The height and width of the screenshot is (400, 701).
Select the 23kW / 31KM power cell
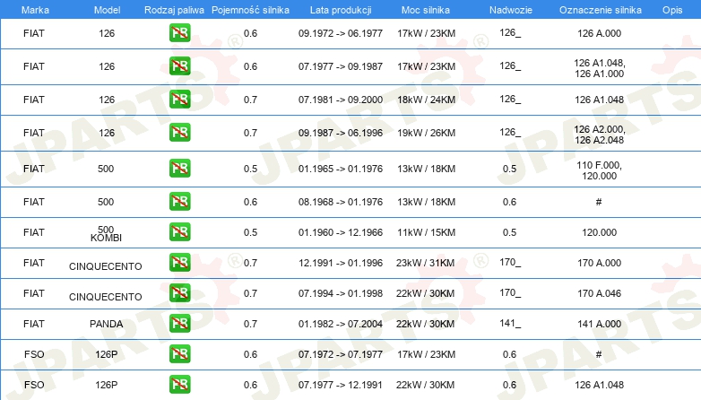pyautogui.click(x=425, y=263)
